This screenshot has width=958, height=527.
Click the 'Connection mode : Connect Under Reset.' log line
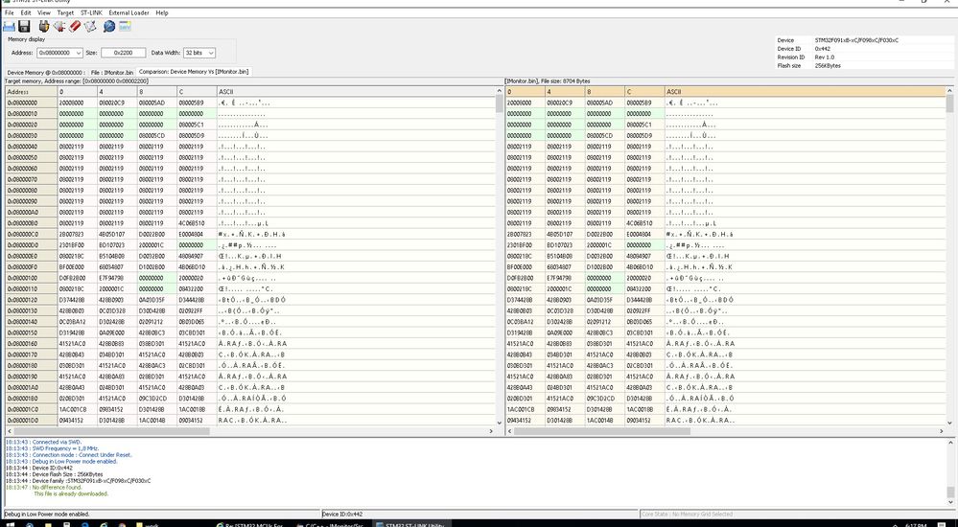pyautogui.click(x=68, y=455)
